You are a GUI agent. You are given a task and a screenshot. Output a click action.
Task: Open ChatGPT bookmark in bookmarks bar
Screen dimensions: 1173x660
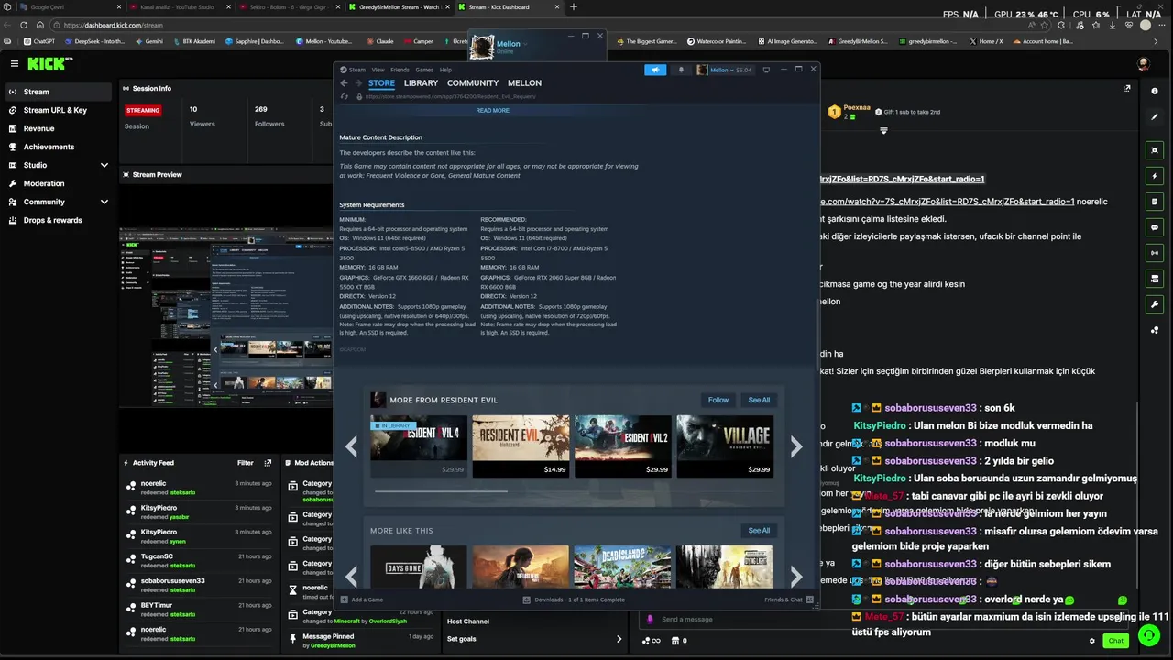(x=39, y=41)
